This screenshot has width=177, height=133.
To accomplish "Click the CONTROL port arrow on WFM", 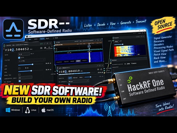I will [x=57, y=74].
